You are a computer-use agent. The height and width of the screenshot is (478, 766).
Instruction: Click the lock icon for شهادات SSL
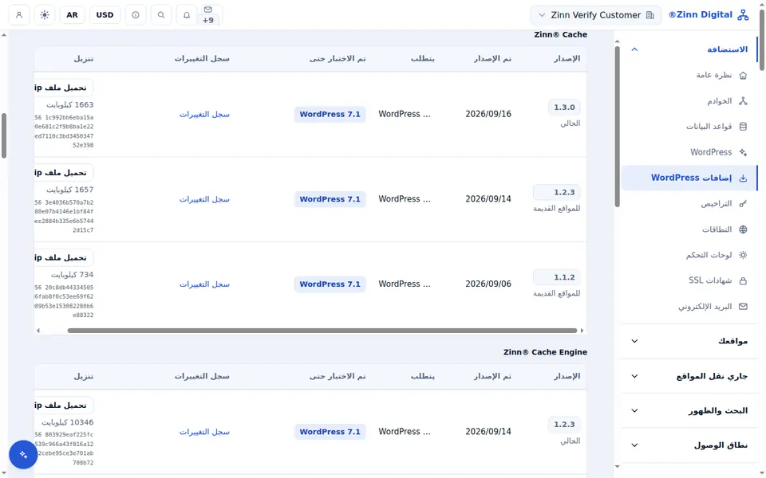point(743,280)
